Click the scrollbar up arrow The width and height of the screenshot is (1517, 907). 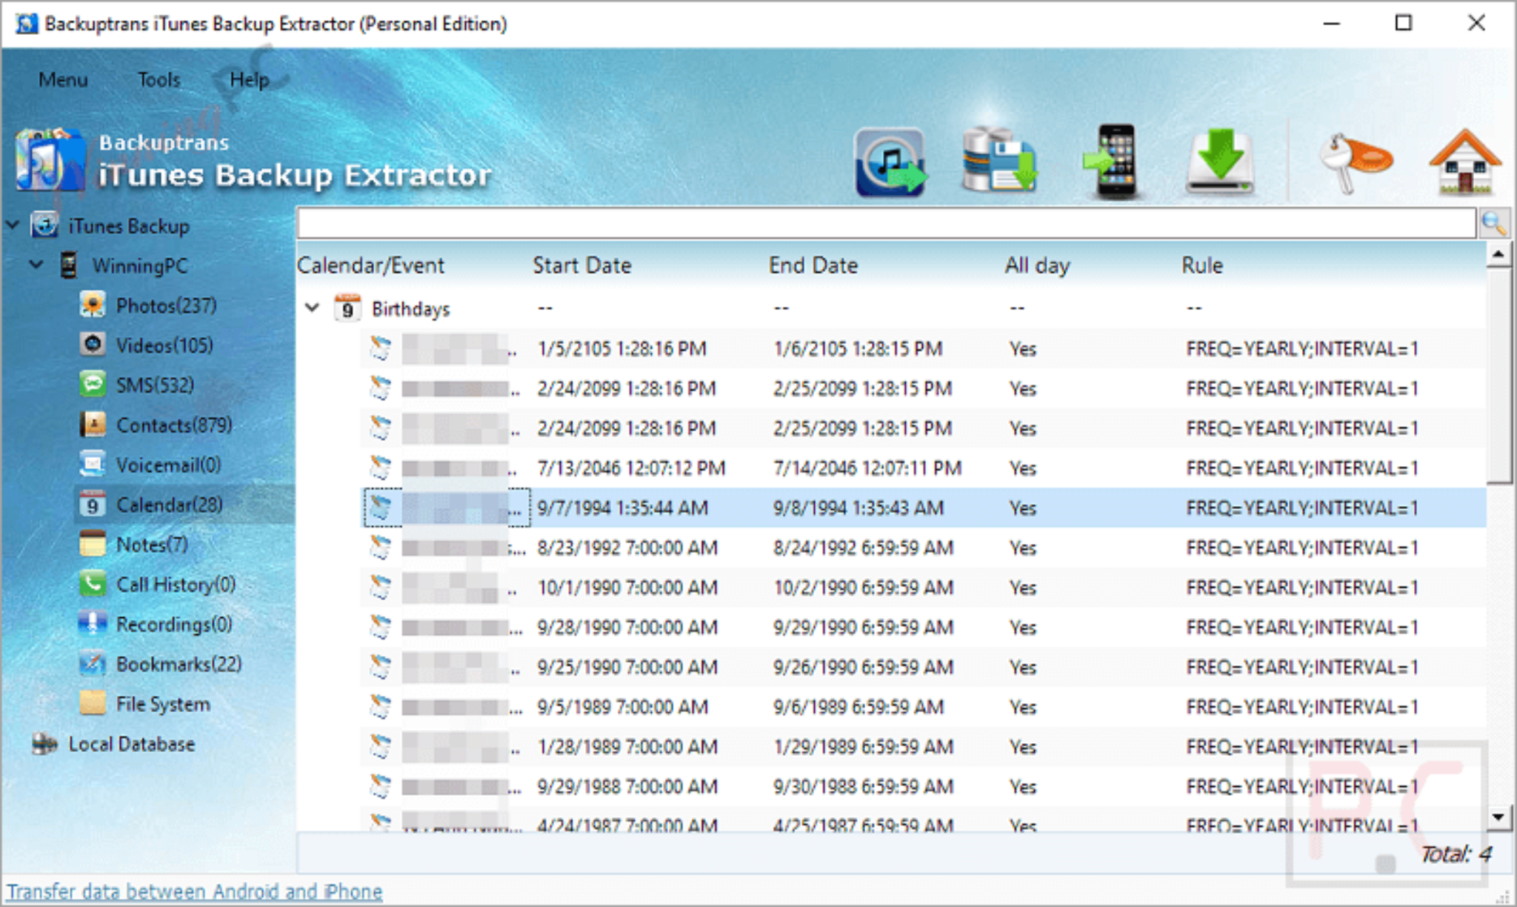click(x=1498, y=256)
